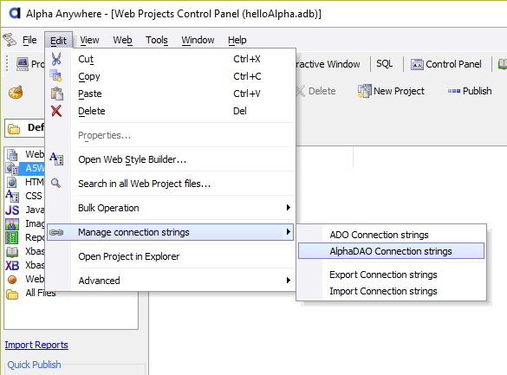Viewport: 507px width, 375px height.
Task: Click the Copy icon in Edit menu
Action: (x=56, y=76)
